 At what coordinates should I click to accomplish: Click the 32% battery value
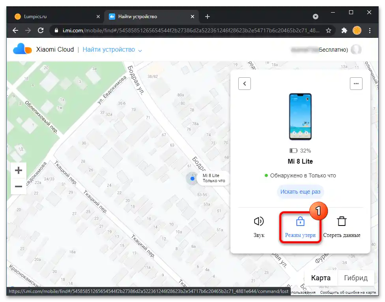[305, 151]
